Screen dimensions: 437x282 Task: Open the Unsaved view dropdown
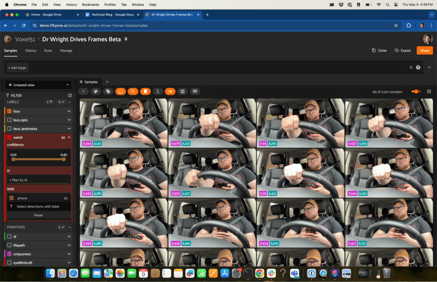point(38,85)
